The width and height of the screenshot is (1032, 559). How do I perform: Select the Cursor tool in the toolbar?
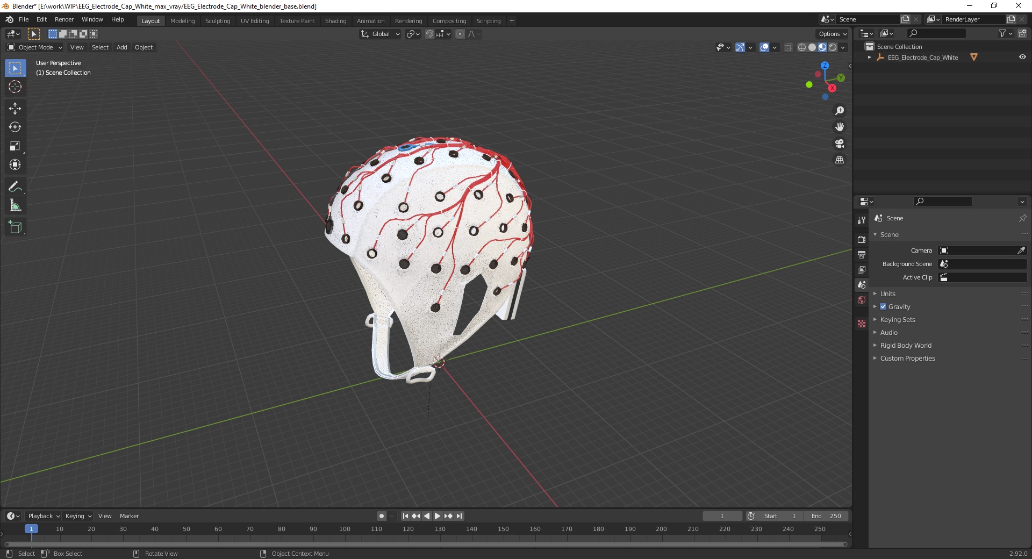coord(15,87)
